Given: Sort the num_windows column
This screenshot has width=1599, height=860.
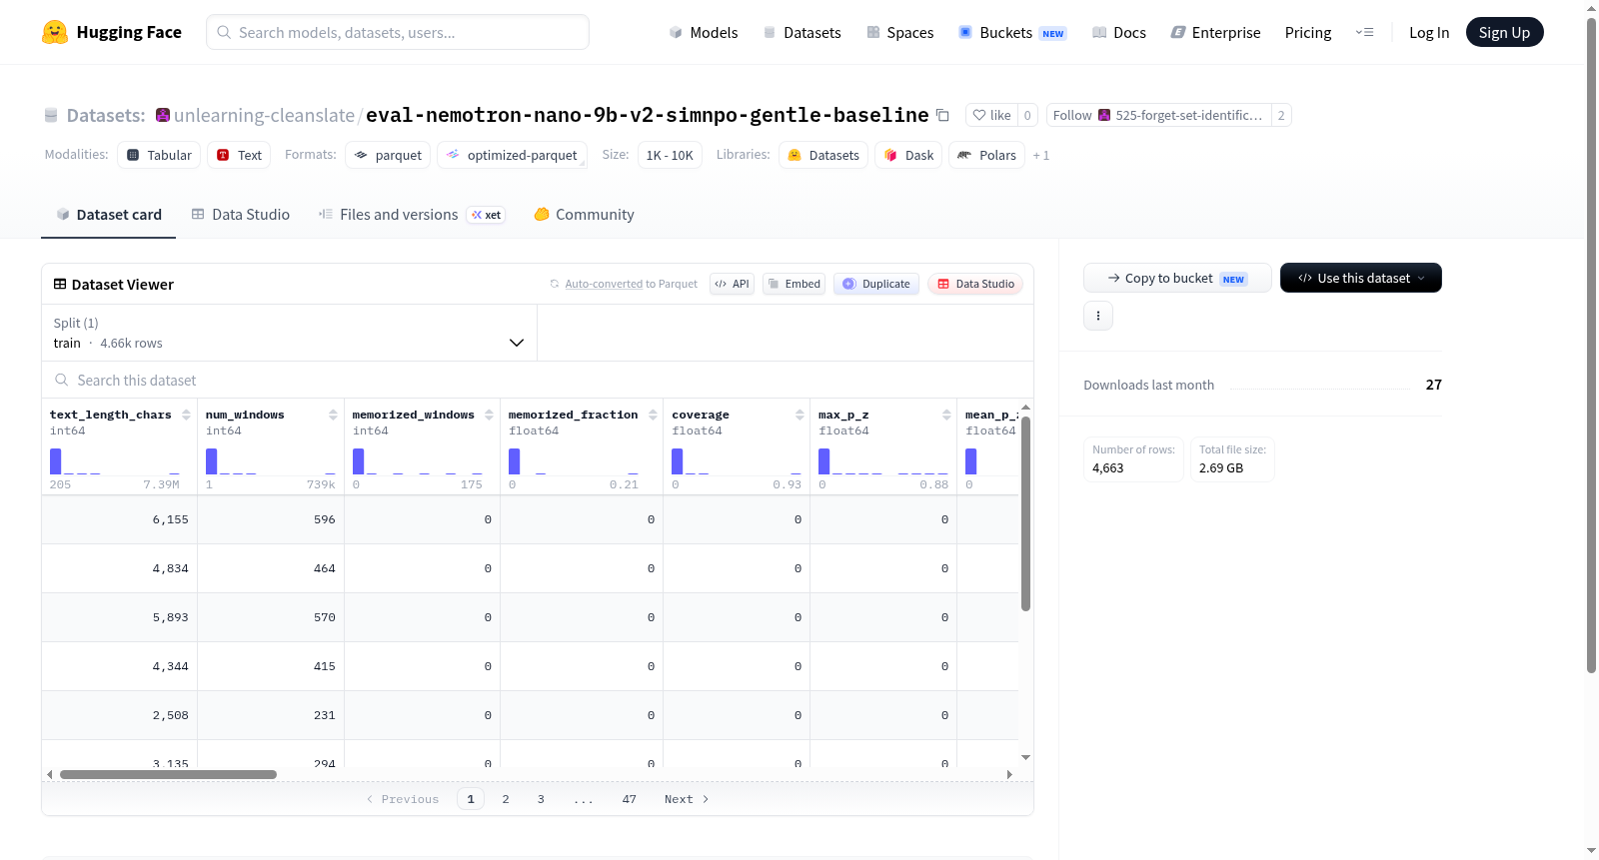Looking at the screenshot, I should [333, 415].
